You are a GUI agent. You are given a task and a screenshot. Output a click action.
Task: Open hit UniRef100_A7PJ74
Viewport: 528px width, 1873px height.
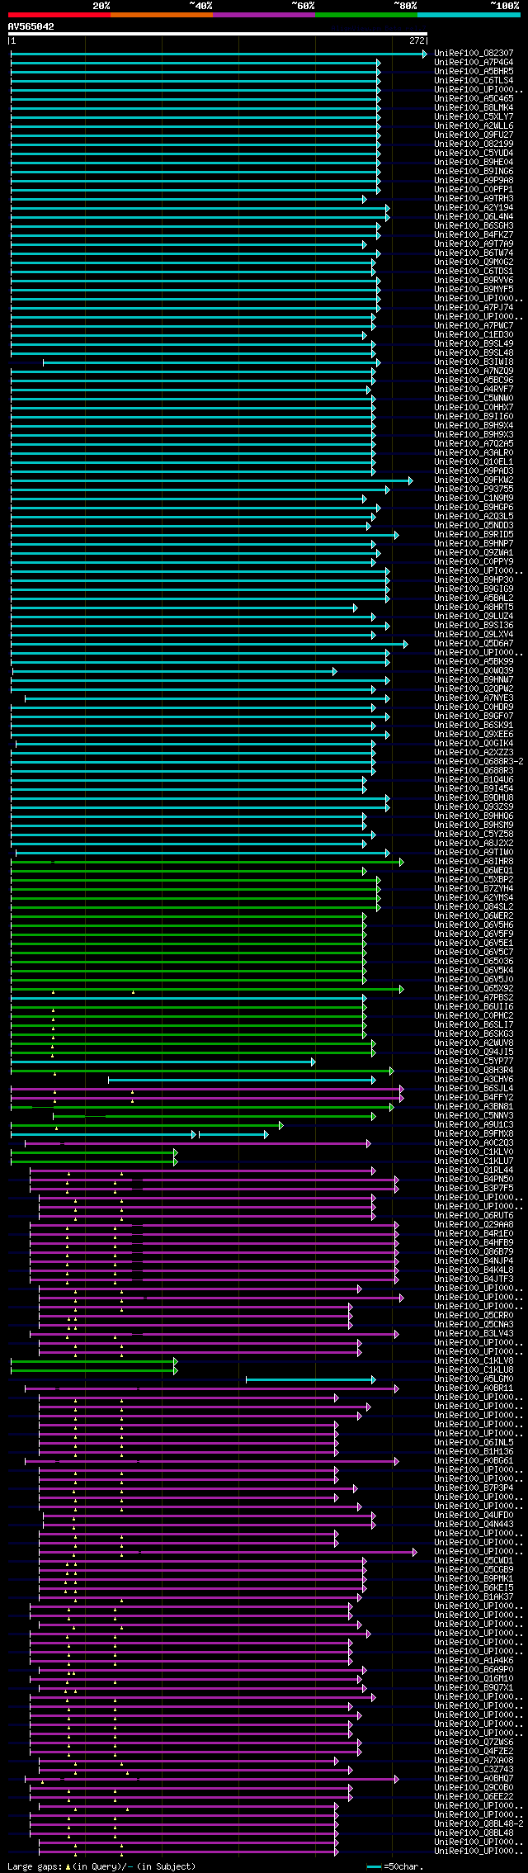(474, 308)
